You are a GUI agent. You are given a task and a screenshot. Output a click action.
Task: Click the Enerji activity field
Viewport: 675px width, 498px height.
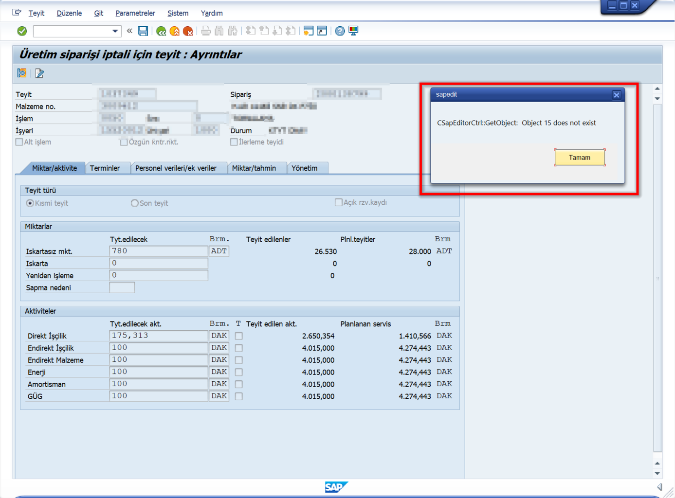159,372
